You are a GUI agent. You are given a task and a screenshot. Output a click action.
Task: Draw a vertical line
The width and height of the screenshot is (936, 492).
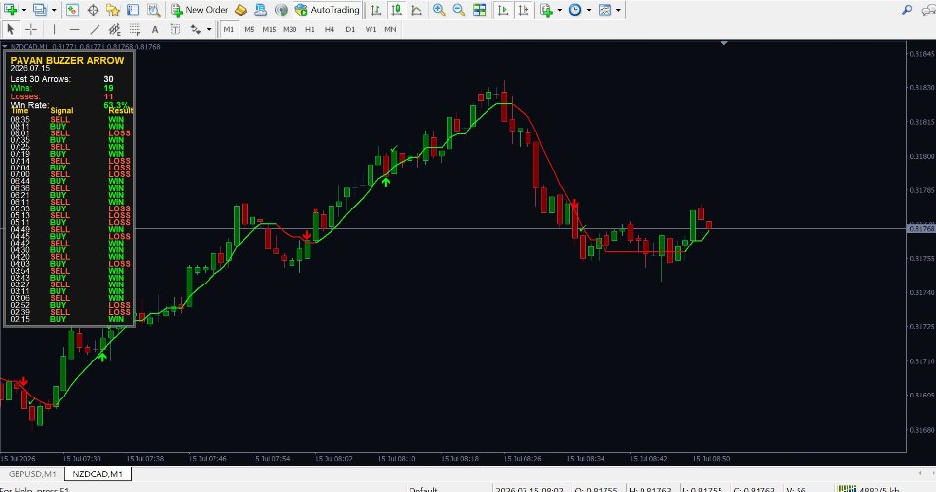point(54,29)
